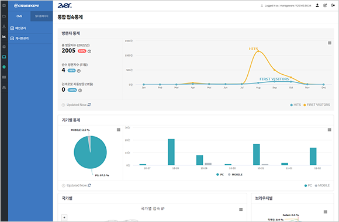This screenshot has height=222, width=339.
Task: Click the help icon beside search robot visits 0
Action: [80, 91]
